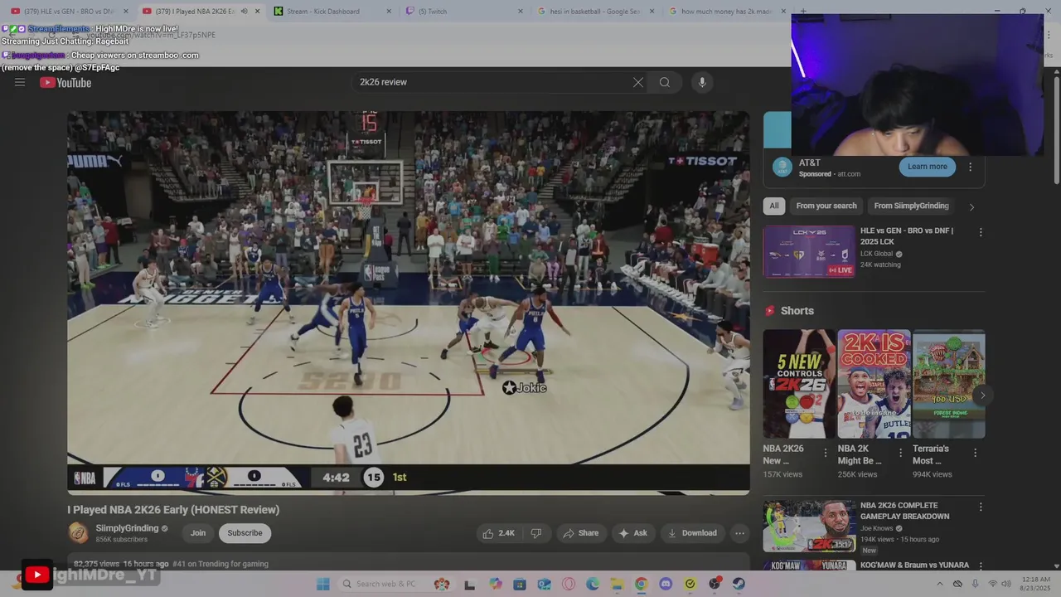Open the '2K Is Cooked' short

(x=874, y=384)
